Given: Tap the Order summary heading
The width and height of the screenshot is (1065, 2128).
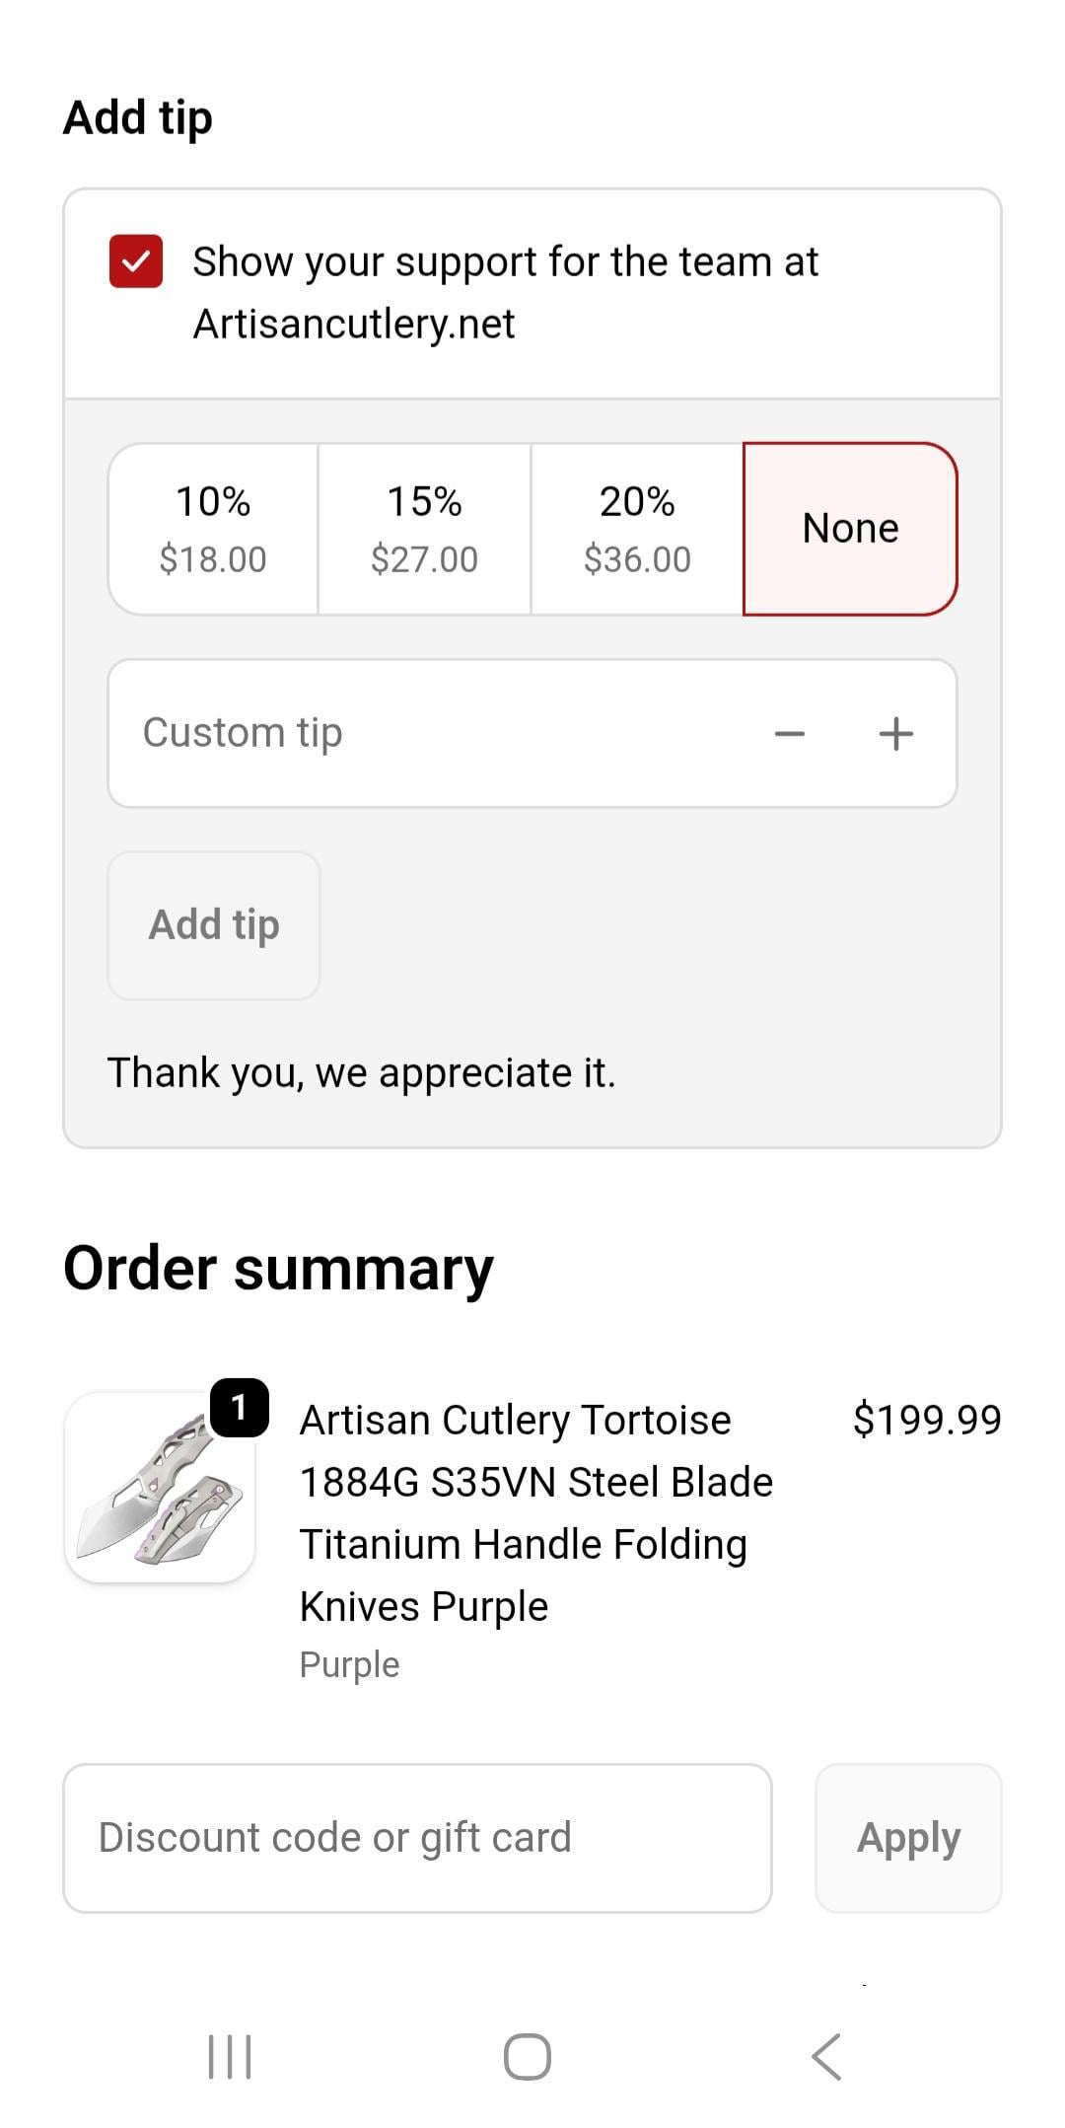Looking at the screenshot, I should click(278, 1268).
